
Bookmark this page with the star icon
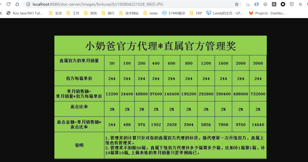click(237, 4)
